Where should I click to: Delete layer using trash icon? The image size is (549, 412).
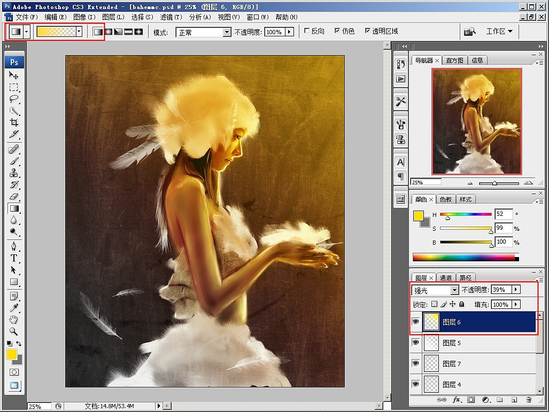tap(528, 399)
